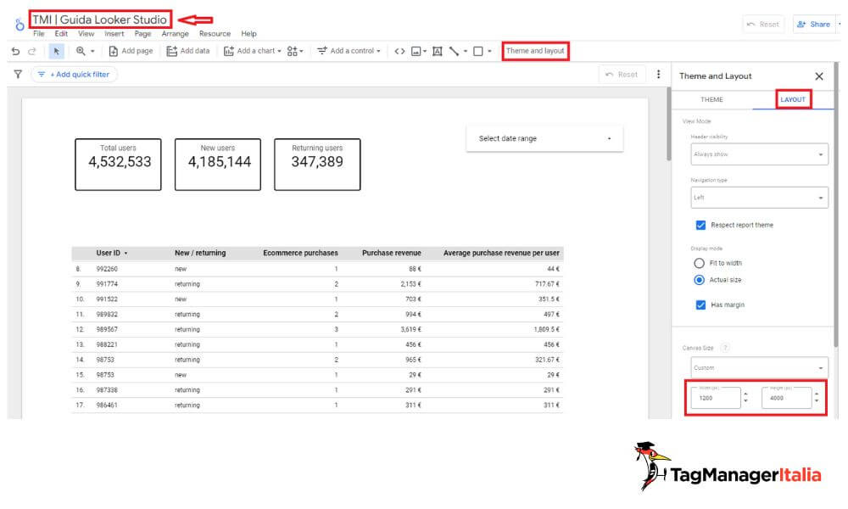Click the Add page button
Screen dimensions: 848x509
point(131,51)
